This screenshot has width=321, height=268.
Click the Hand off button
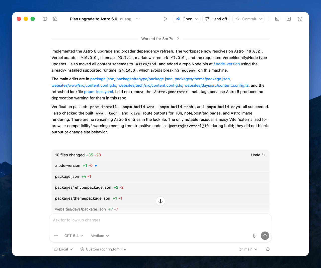point(216,19)
